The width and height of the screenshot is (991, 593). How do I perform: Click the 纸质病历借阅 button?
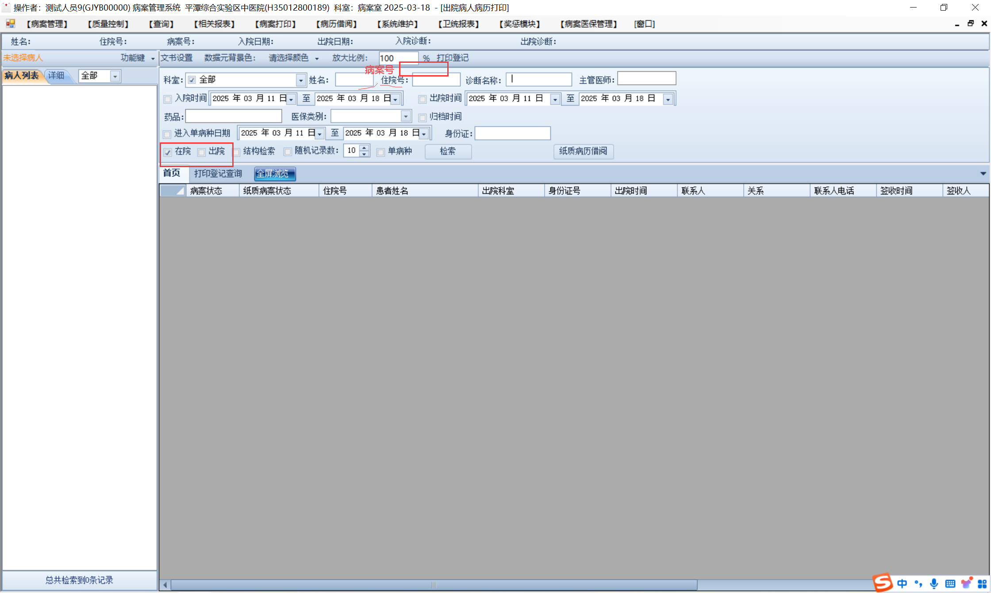[583, 151]
